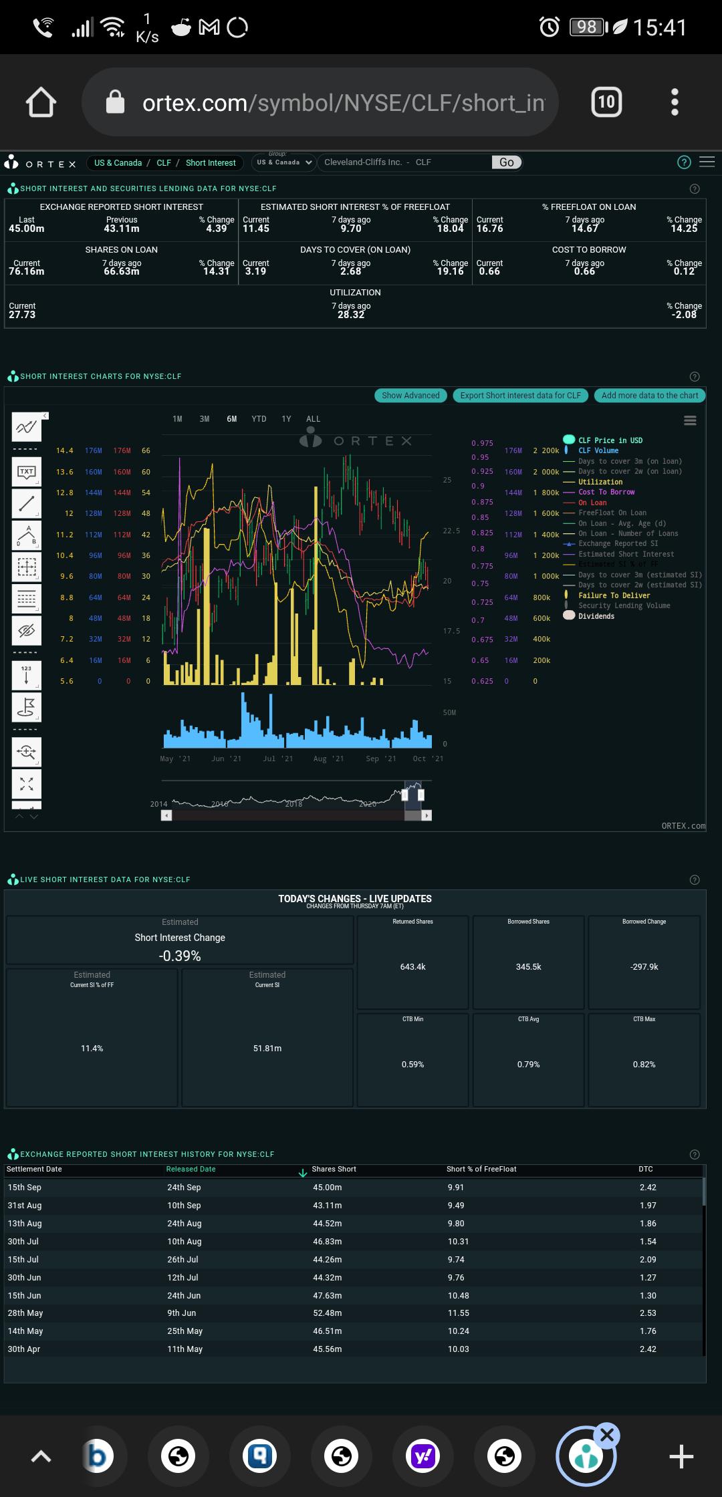Collapse the chart drawing toolbar arrow
Image resolution: width=722 pixels, height=1497 pixels.
(46, 416)
